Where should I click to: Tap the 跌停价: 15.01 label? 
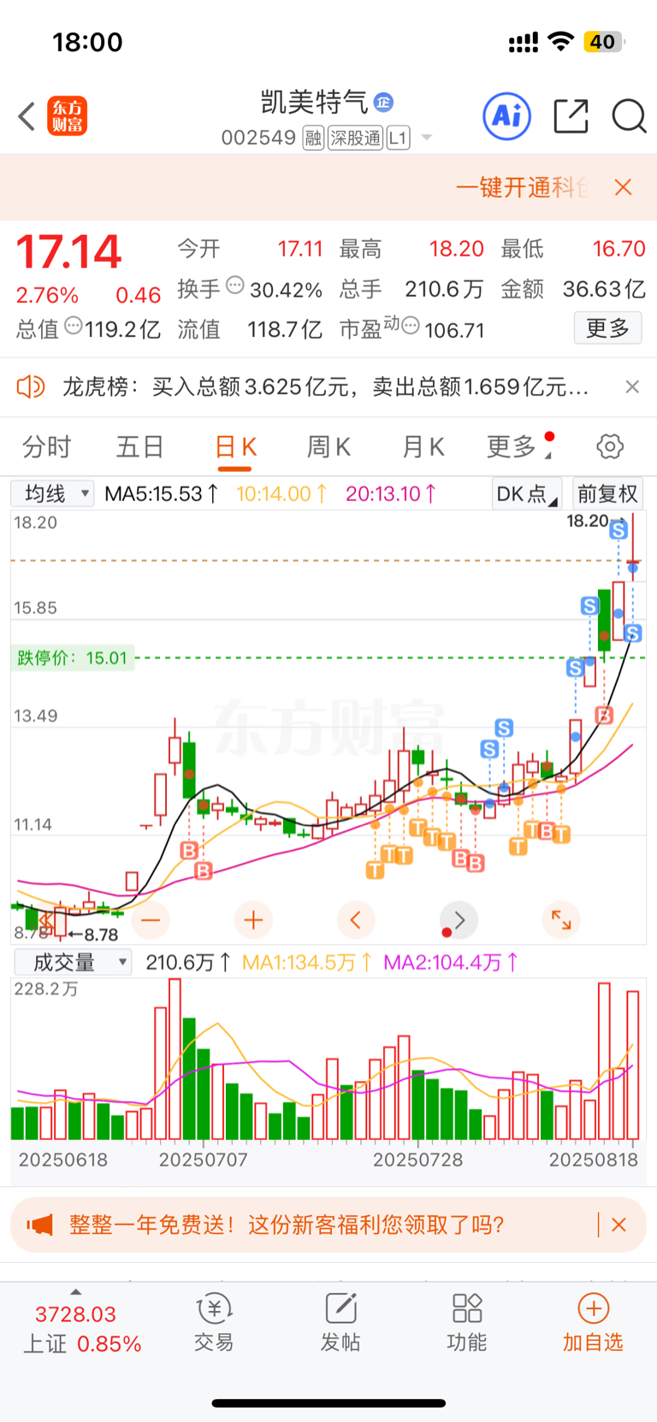(72, 658)
